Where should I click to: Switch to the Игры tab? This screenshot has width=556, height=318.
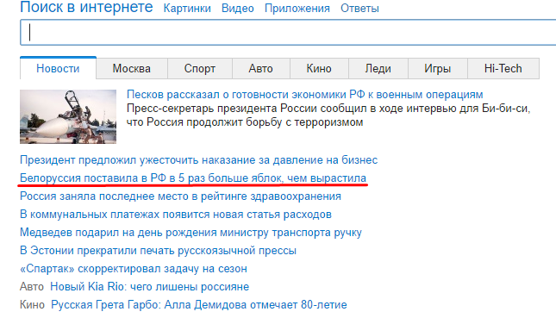438,68
